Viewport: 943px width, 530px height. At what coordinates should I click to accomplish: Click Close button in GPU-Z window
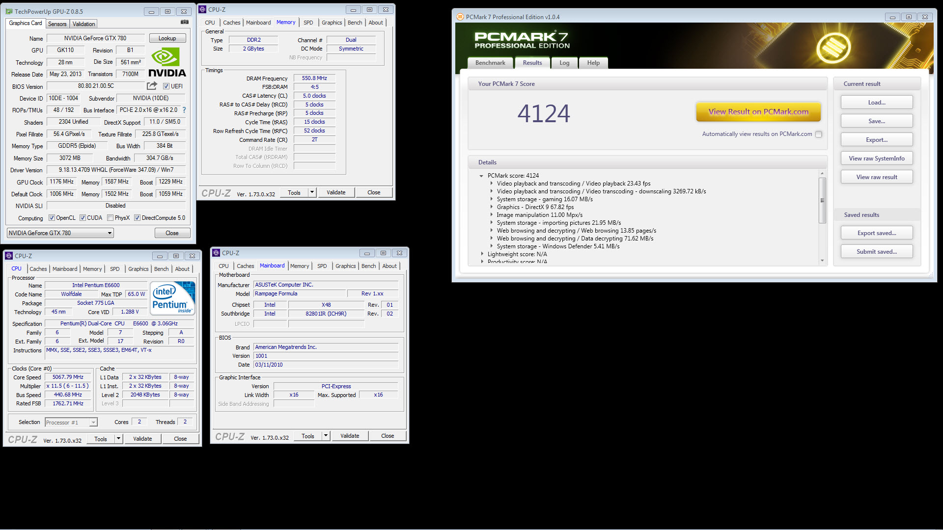click(172, 233)
